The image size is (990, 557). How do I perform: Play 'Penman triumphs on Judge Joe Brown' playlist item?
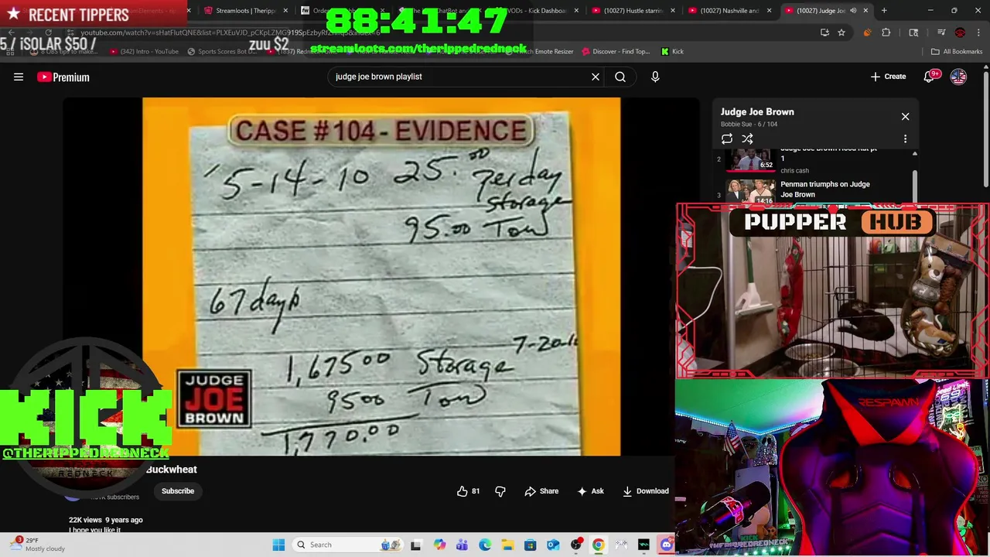(825, 190)
